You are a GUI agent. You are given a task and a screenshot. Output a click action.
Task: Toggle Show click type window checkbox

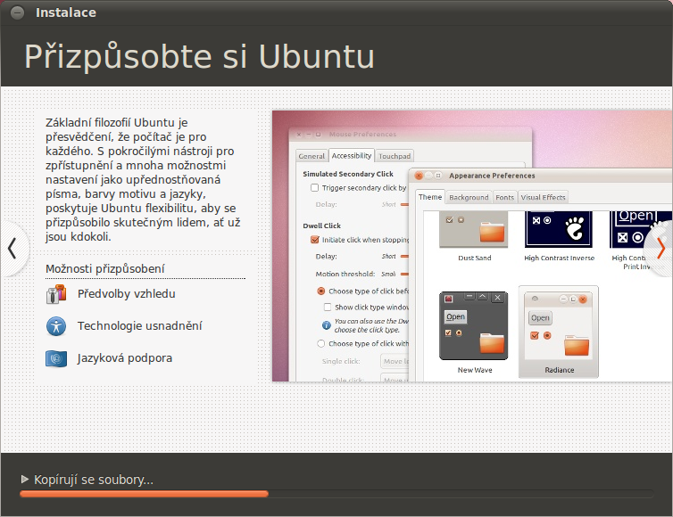point(328,307)
